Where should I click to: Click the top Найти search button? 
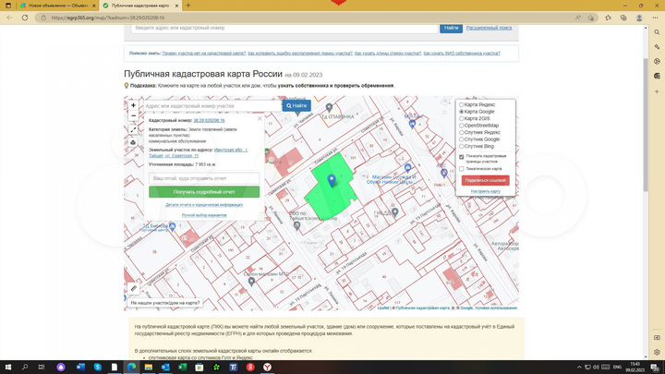tap(451, 28)
